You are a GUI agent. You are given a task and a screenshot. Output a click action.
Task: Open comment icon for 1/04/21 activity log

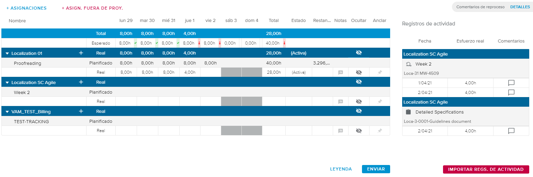click(511, 83)
